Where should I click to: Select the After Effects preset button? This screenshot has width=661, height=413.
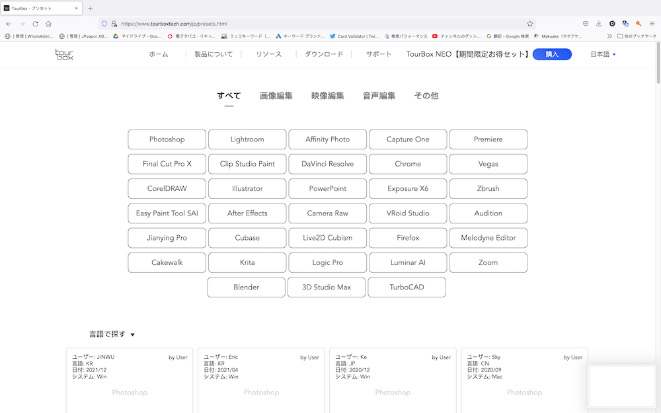click(247, 213)
